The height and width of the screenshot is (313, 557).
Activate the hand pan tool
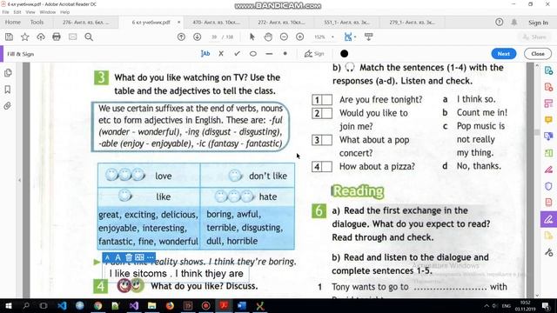[x=268, y=37]
